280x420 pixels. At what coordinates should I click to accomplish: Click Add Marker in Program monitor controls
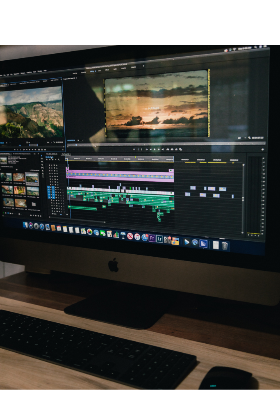[x=134, y=149]
